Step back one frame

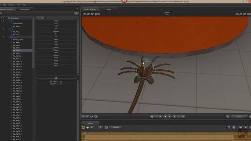point(160,117)
